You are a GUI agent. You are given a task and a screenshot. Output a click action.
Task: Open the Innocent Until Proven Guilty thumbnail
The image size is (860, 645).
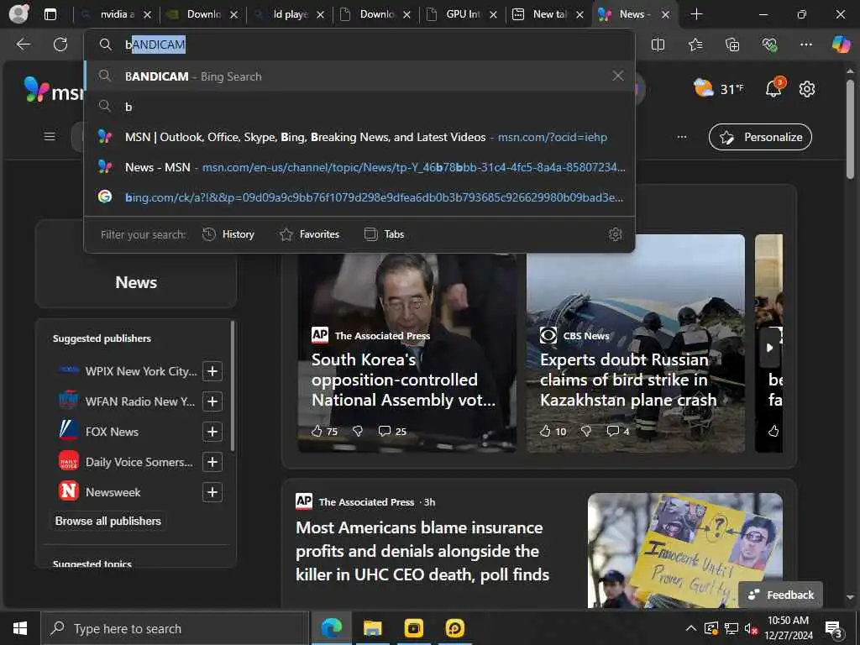coord(685,550)
